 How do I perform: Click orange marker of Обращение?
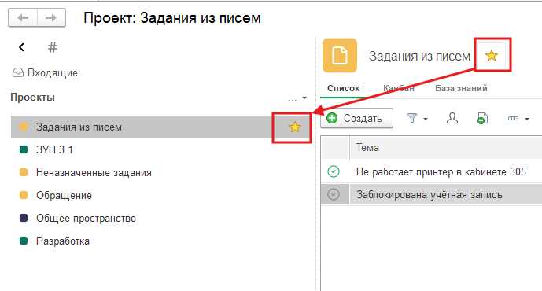[24, 195]
